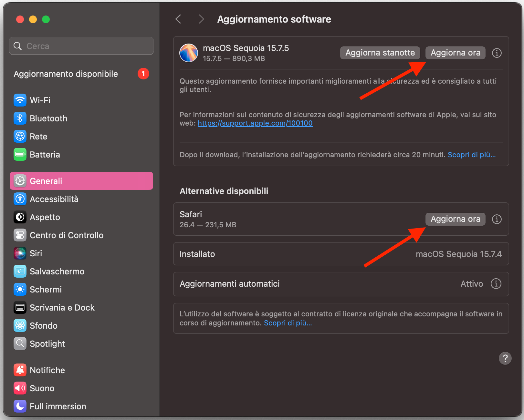Click Aggiorna ora for macOS Sequoia 15.7.5

click(x=455, y=53)
